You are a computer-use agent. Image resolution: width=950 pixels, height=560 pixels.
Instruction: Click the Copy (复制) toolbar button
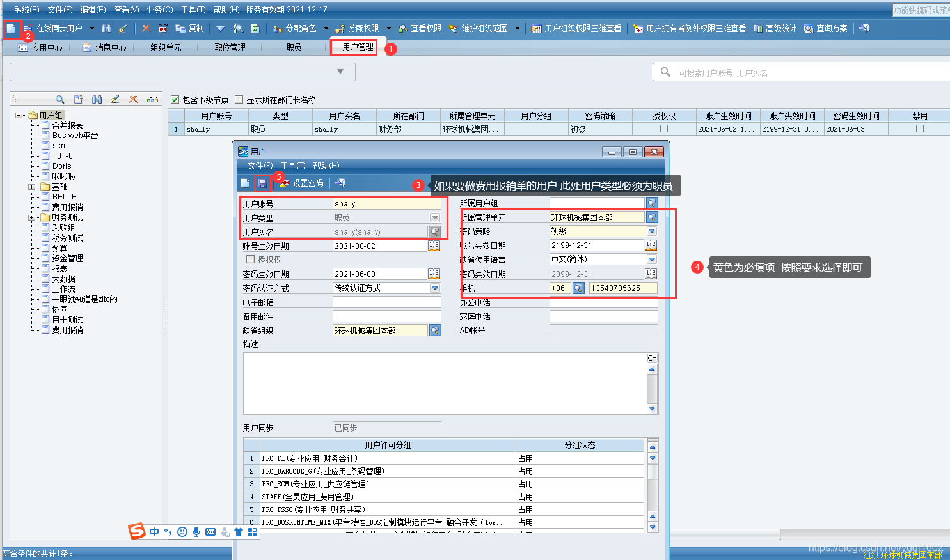[x=189, y=28]
